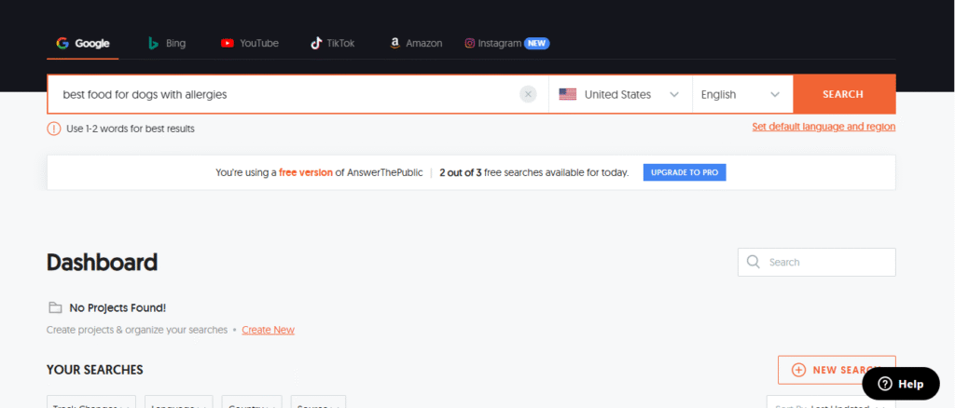The image size is (955, 408).
Task: Click the Amazon logo icon
Action: point(395,43)
